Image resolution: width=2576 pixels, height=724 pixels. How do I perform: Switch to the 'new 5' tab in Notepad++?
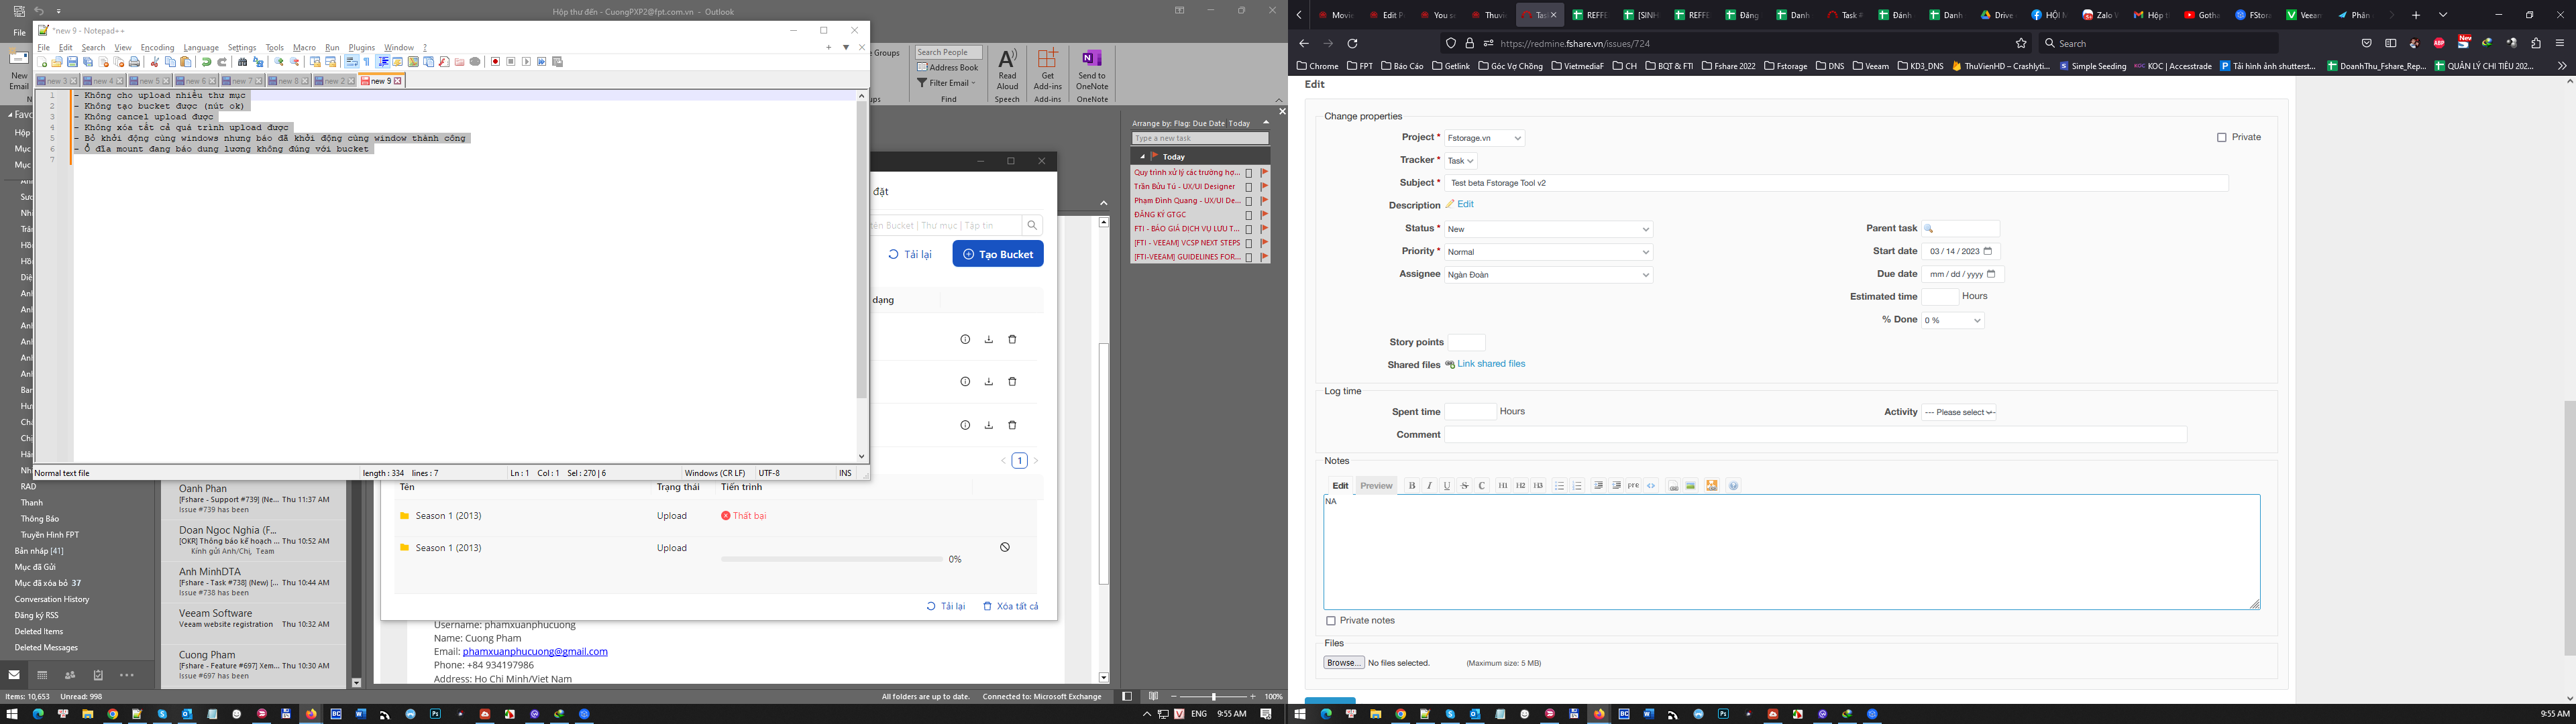150,81
